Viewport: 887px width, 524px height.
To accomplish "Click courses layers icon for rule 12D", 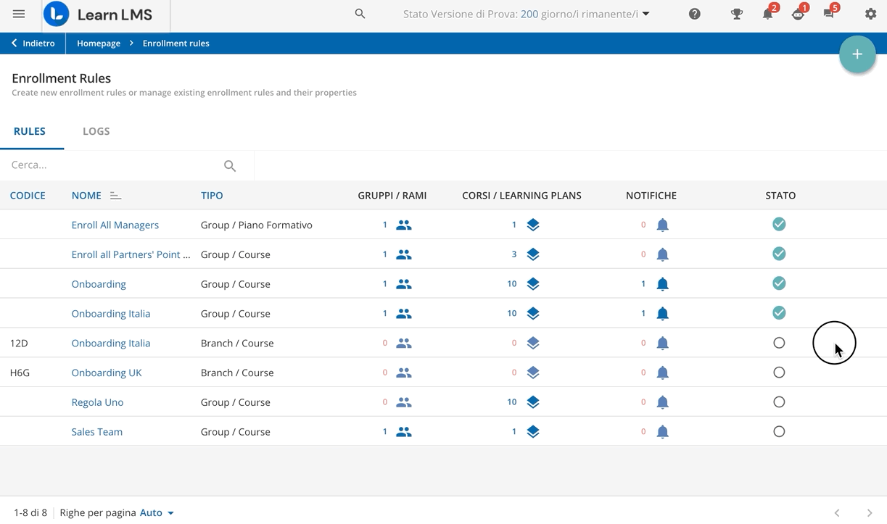I will click(x=533, y=344).
